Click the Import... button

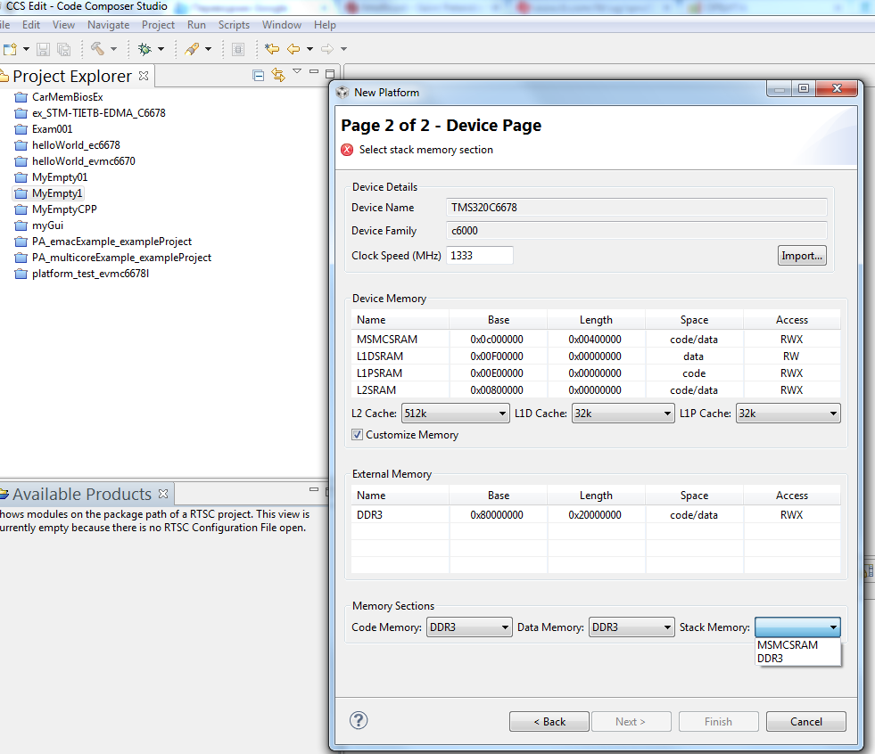pyautogui.click(x=802, y=256)
